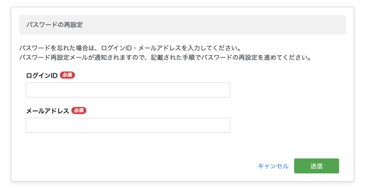The width and height of the screenshot is (365, 190).
Task: Cancel the password reset dialog
Action: (273, 166)
